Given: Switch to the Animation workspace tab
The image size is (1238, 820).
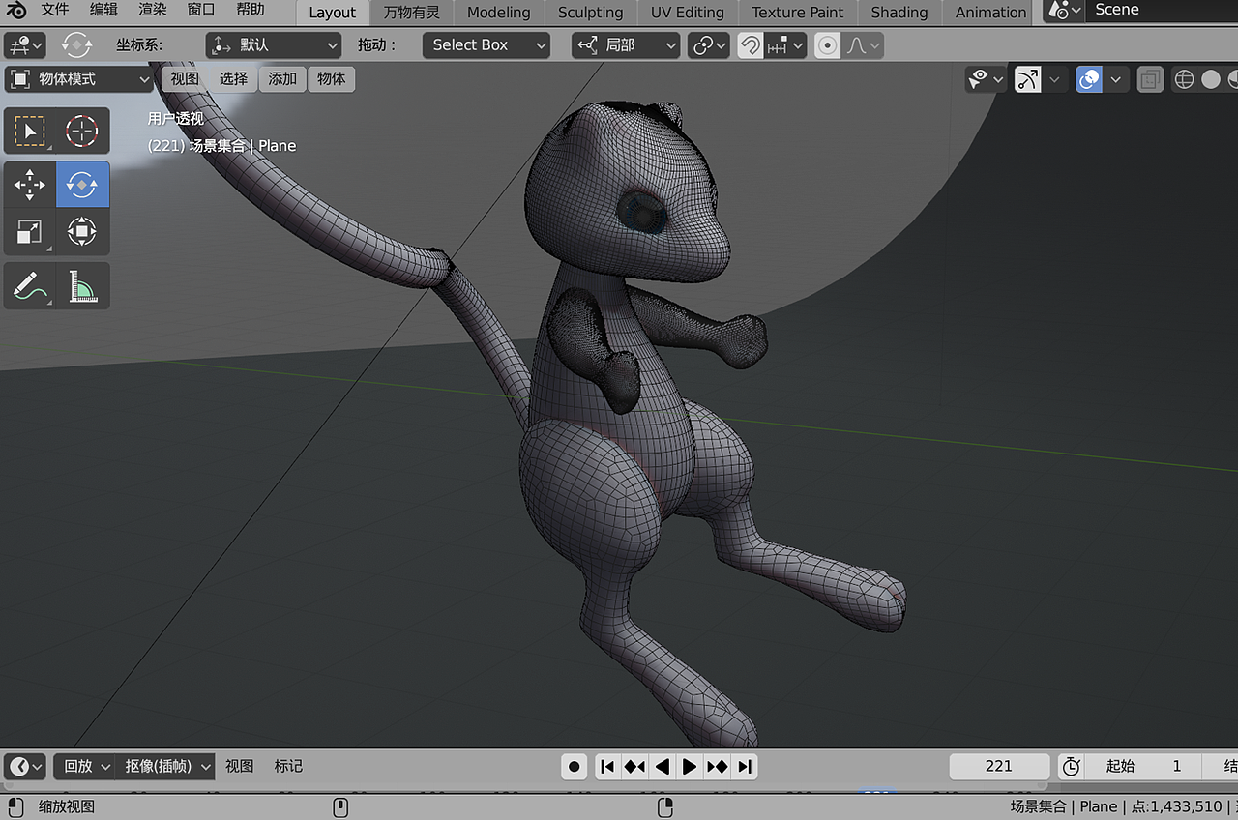Looking at the screenshot, I should coord(991,13).
